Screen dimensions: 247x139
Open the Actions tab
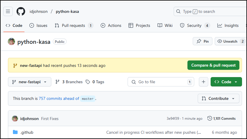(111, 25)
